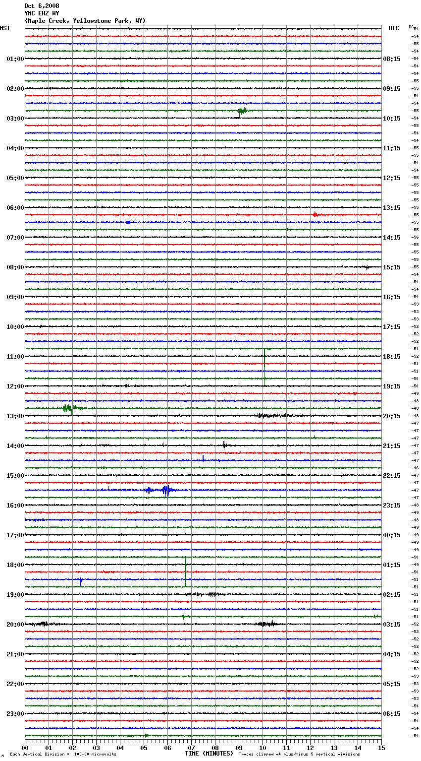Viewport: 421px width, 761px height.
Task: Click the '05' tick on bottom minutes axis
Action: (144, 747)
